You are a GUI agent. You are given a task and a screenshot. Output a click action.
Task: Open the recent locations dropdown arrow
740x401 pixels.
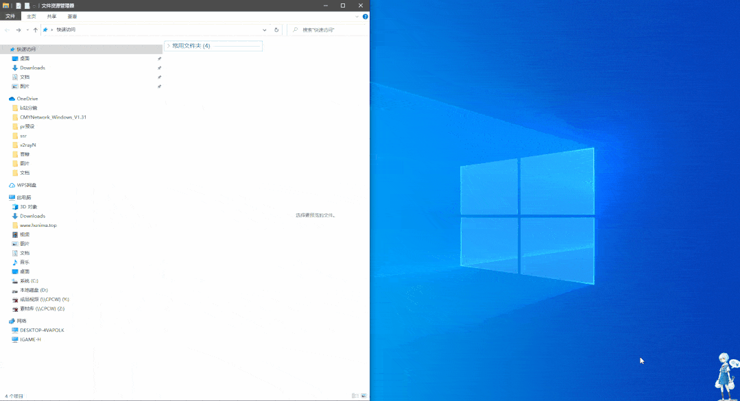pyautogui.click(x=27, y=29)
